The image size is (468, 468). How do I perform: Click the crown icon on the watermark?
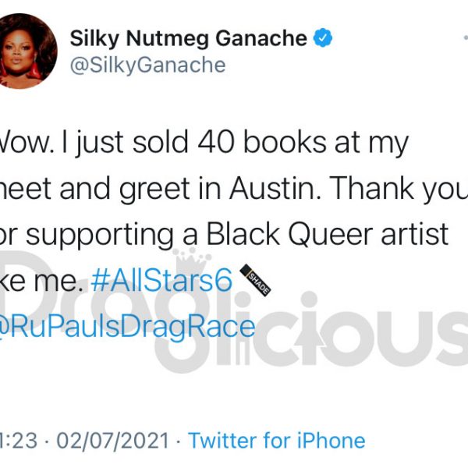pyautogui.click(x=192, y=261)
